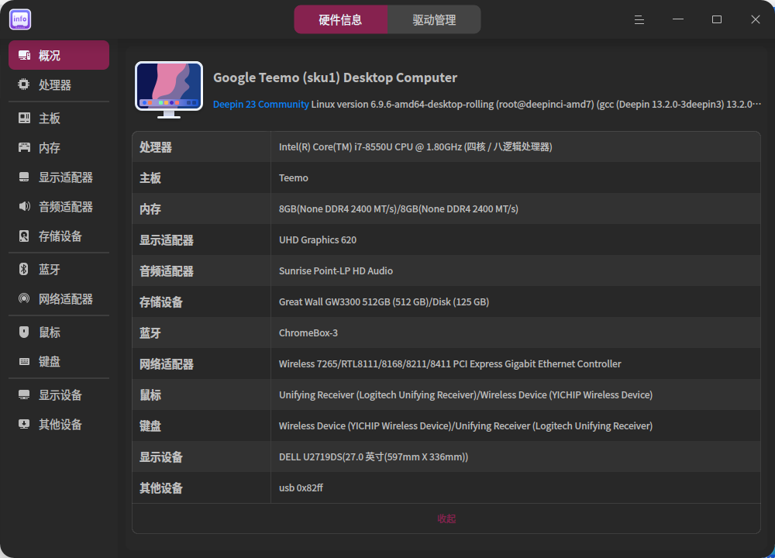Viewport: 775px width, 558px height.
Task: Click the desktop computer thumbnail image
Action: [169, 90]
